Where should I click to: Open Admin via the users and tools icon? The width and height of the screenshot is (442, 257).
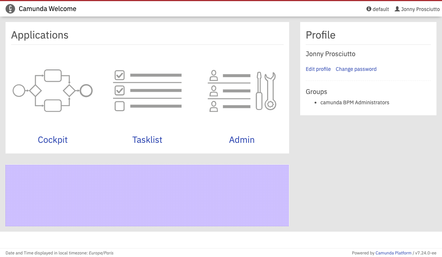click(242, 90)
